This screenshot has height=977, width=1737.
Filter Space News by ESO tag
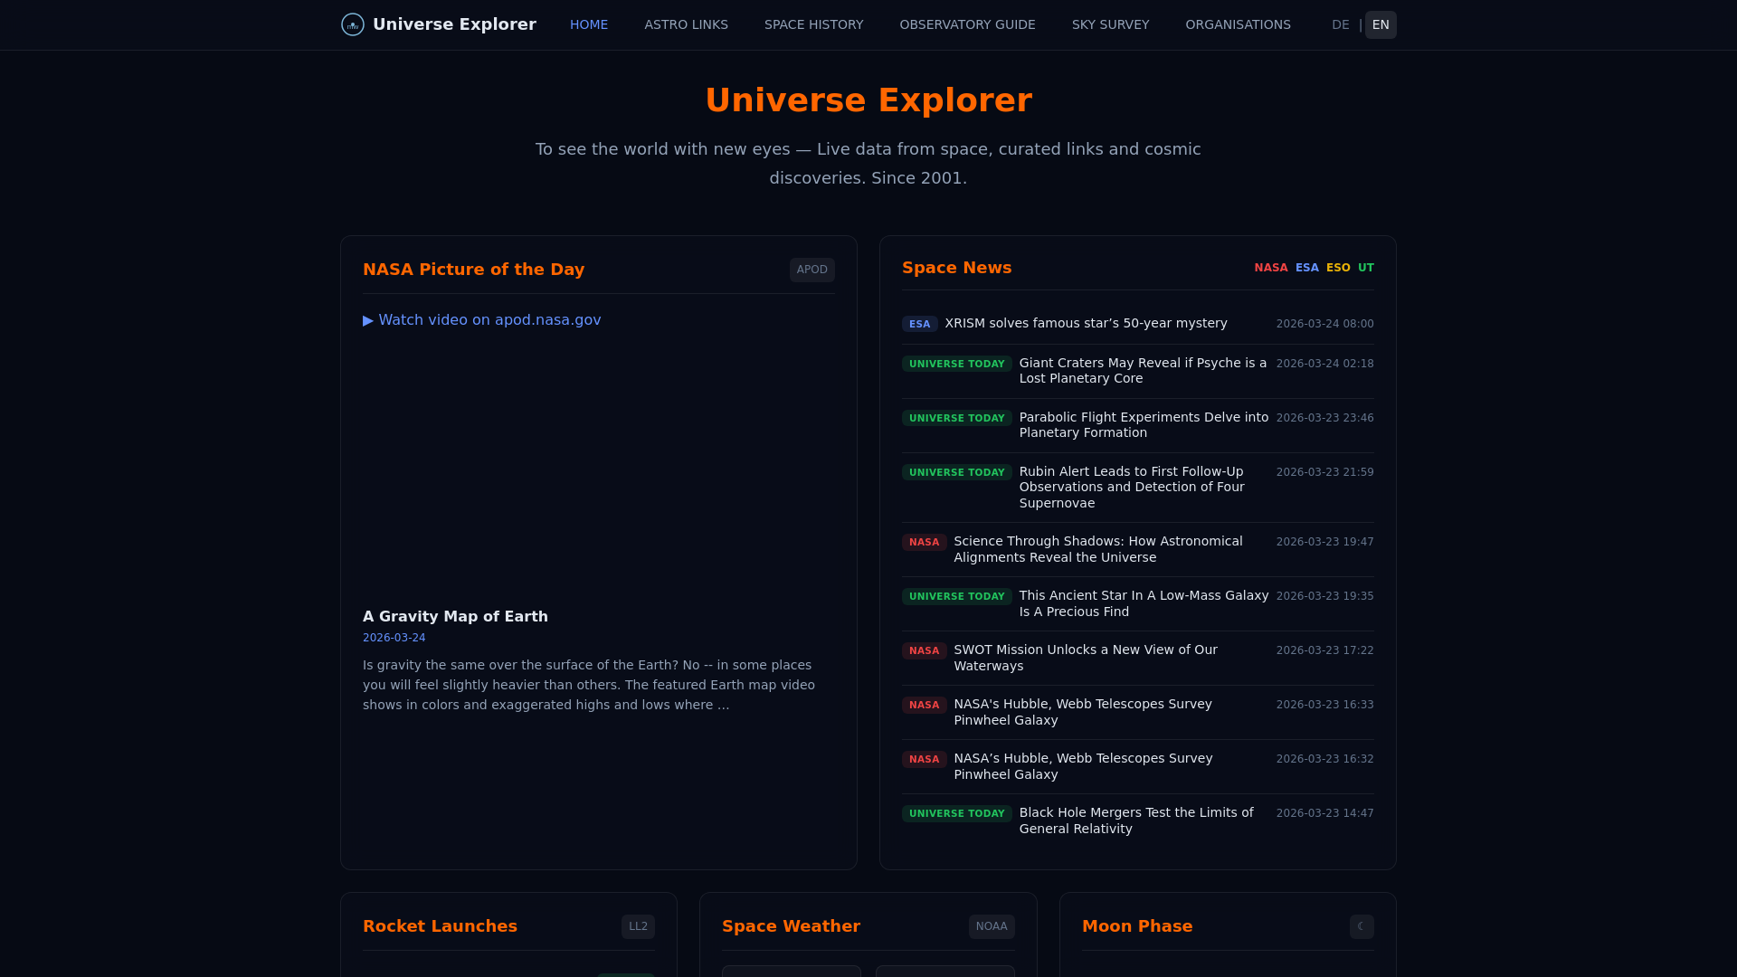click(x=1338, y=268)
